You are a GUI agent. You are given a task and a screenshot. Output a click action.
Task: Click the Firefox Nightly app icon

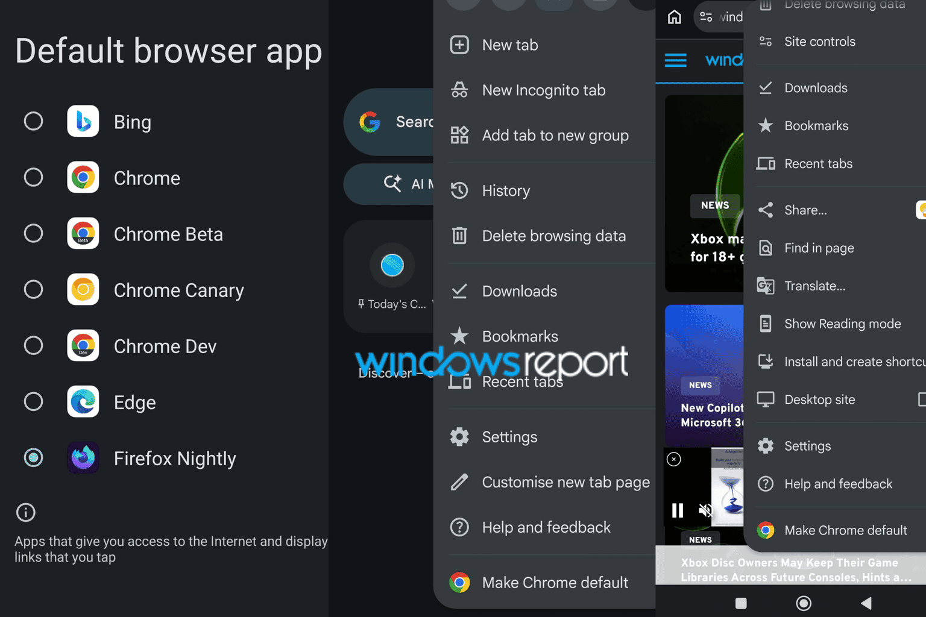83,458
